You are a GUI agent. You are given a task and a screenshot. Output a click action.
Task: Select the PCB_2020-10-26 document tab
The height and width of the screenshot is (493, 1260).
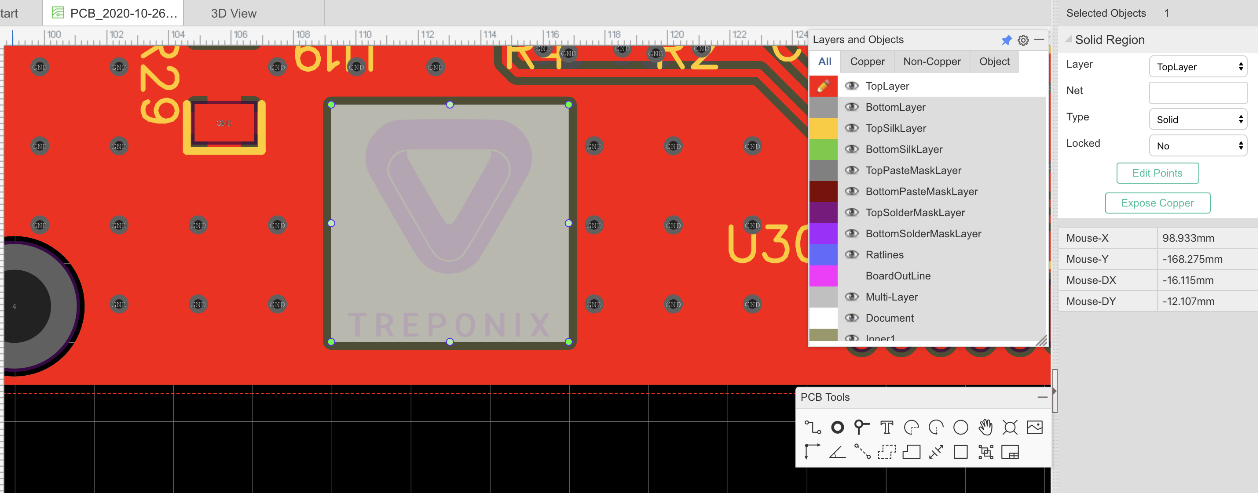(114, 13)
